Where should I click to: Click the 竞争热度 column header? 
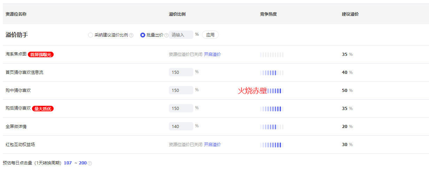point(268,14)
